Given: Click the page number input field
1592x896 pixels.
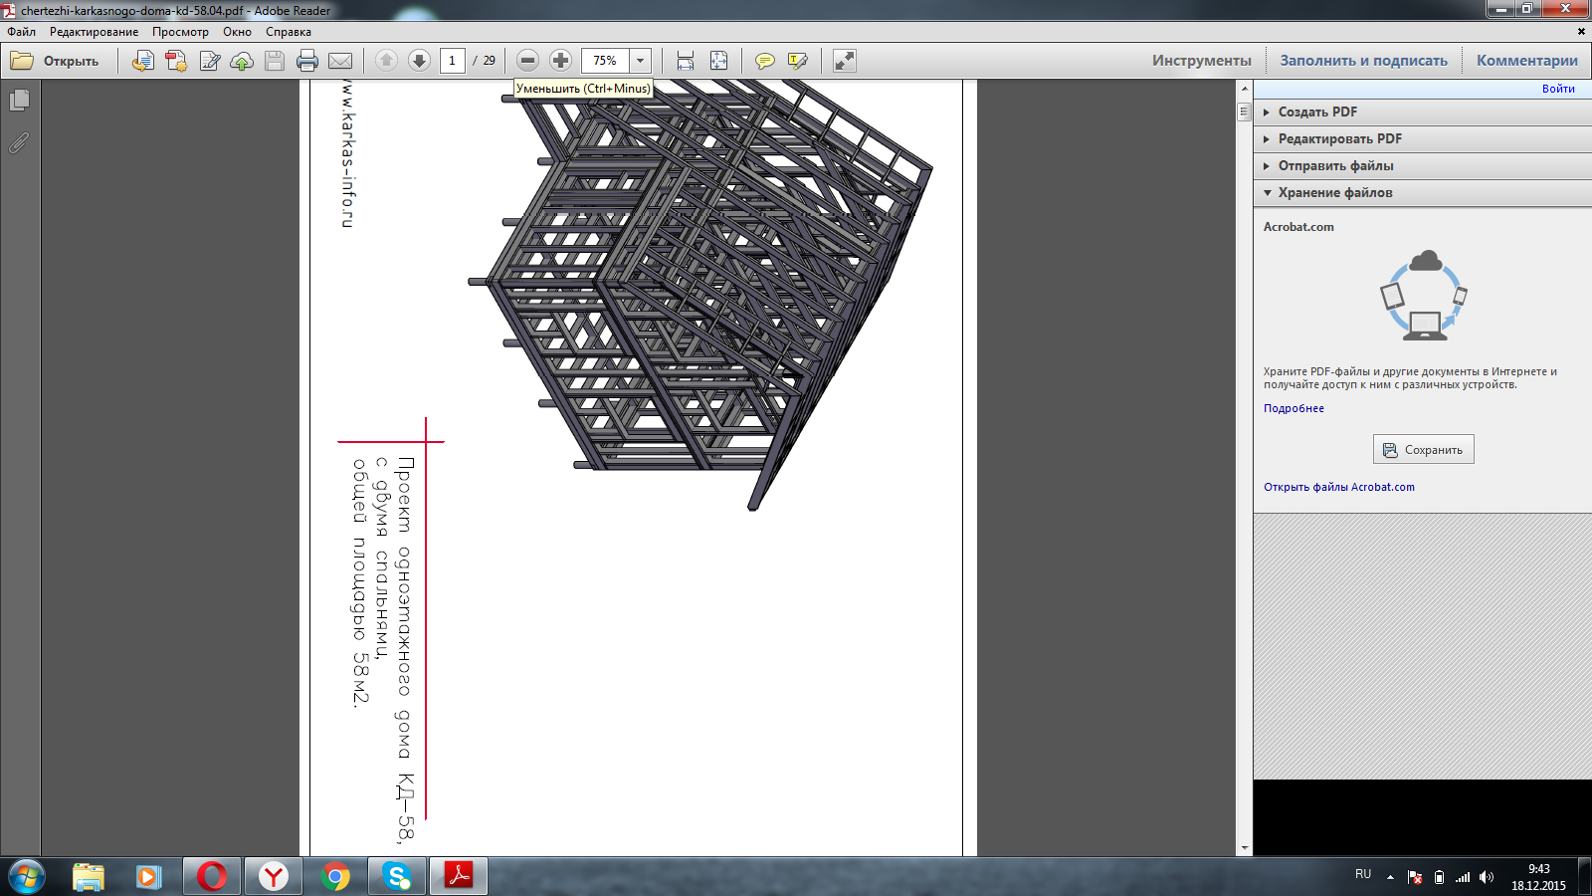Looking at the screenshot, I should coord(452,61).
